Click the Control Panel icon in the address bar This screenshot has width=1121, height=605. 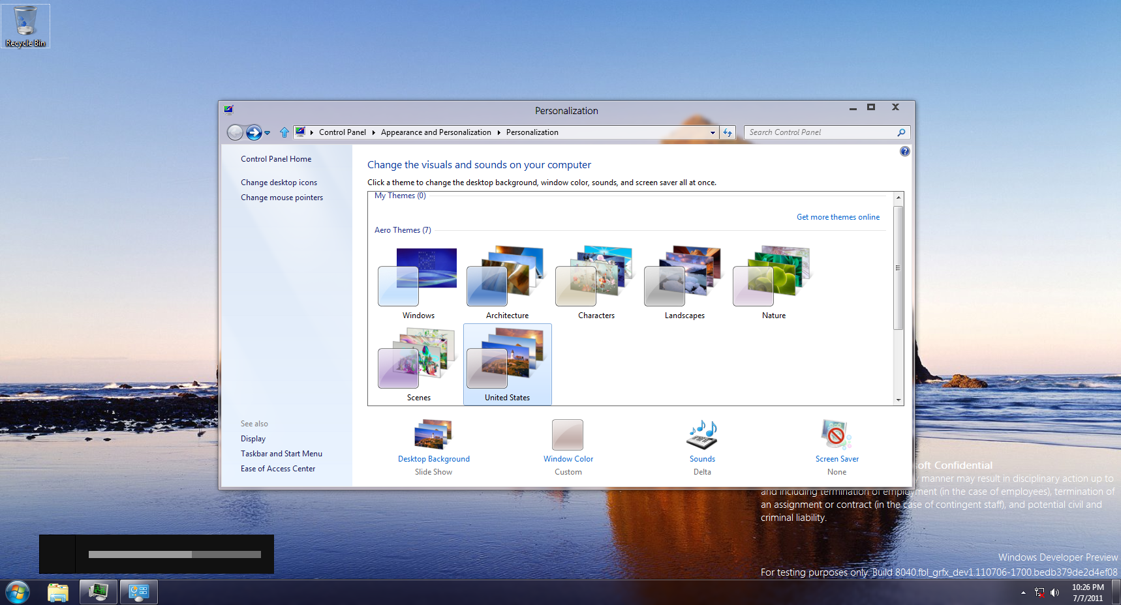click(300, 132)
